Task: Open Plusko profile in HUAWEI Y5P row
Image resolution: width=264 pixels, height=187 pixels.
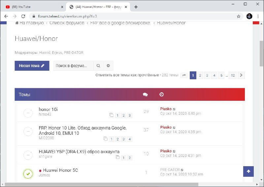Action: [x=166, y=151]
